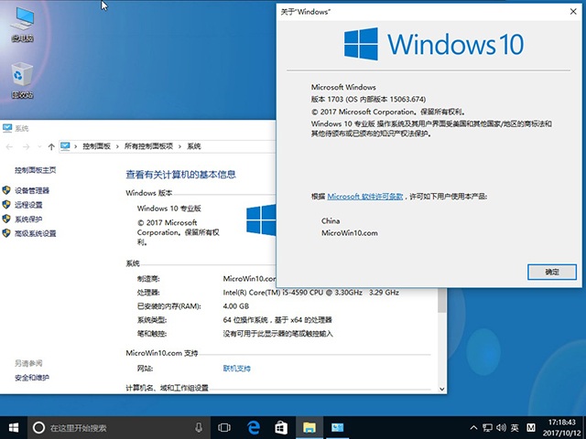This screenshot has height=439, width=586.
Task: Switch the input language indicator 英
Action: click(x=515, y=428)
